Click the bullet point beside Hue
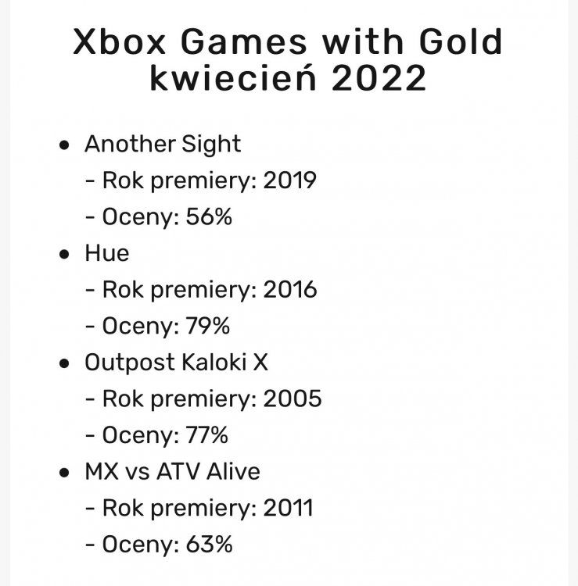 66,255
